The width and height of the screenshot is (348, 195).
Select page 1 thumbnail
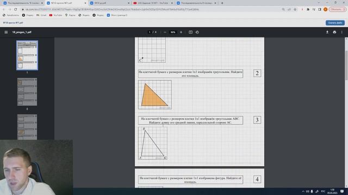[27, 55]
